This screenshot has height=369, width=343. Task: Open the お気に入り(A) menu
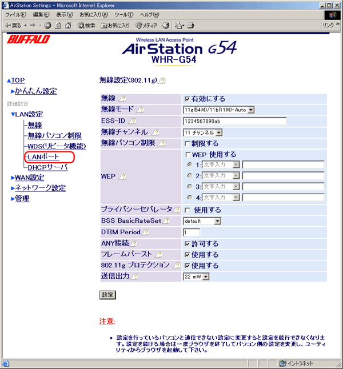94,15
